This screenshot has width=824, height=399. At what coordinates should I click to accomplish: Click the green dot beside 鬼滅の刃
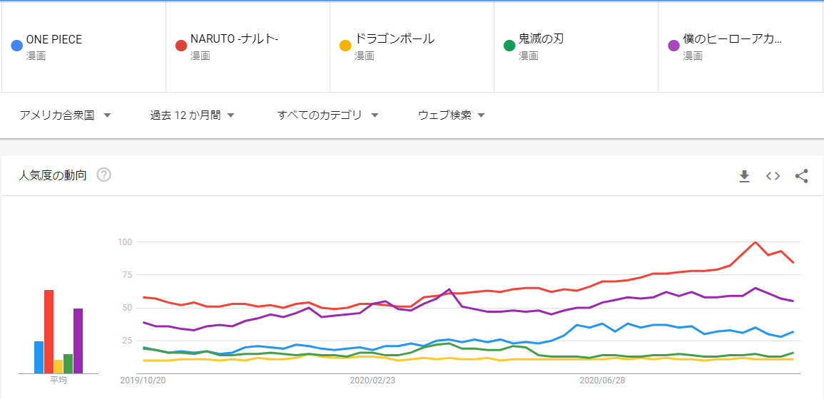click(x=509, y=46)
